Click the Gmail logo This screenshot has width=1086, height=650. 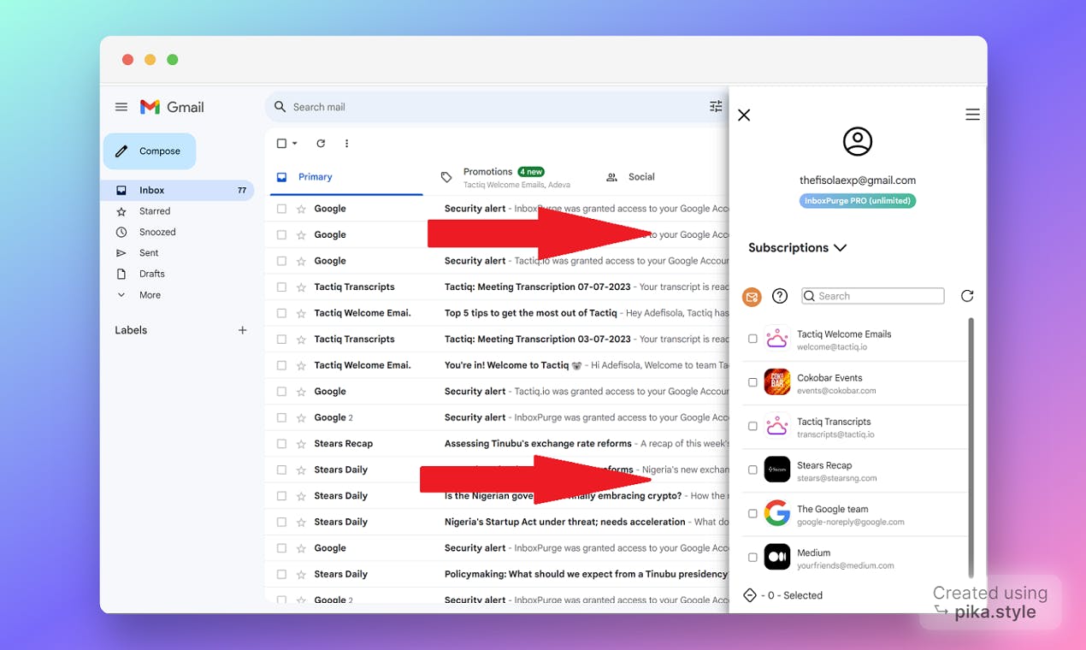[172, 107]
